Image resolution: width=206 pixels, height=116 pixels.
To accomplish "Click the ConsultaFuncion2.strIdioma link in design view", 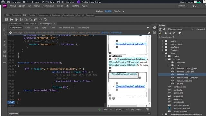I will click(130, 87).
